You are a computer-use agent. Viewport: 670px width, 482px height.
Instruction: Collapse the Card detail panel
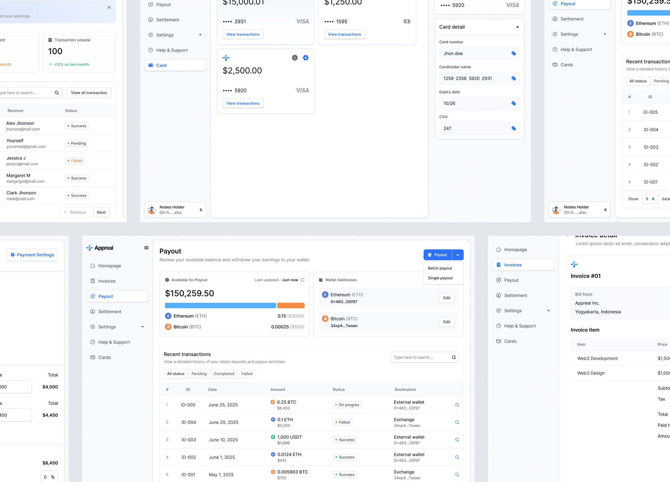(x=517, y=27)
